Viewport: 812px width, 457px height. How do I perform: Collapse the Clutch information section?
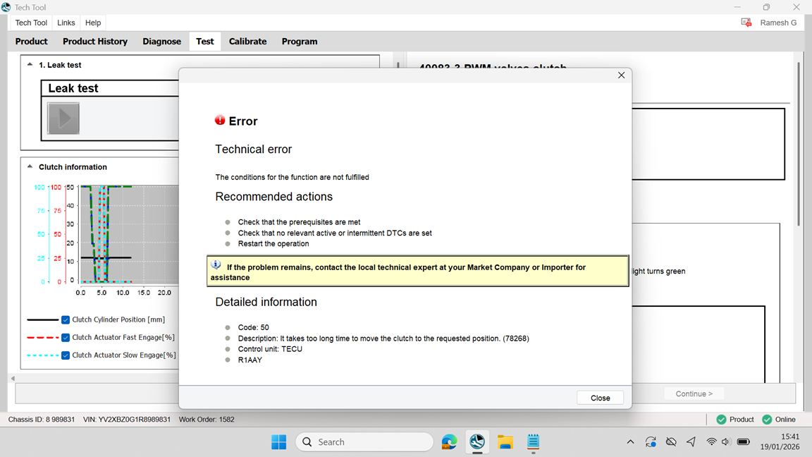coord(30,167)
